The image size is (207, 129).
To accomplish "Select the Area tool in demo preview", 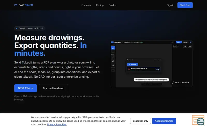I will 113,61.
